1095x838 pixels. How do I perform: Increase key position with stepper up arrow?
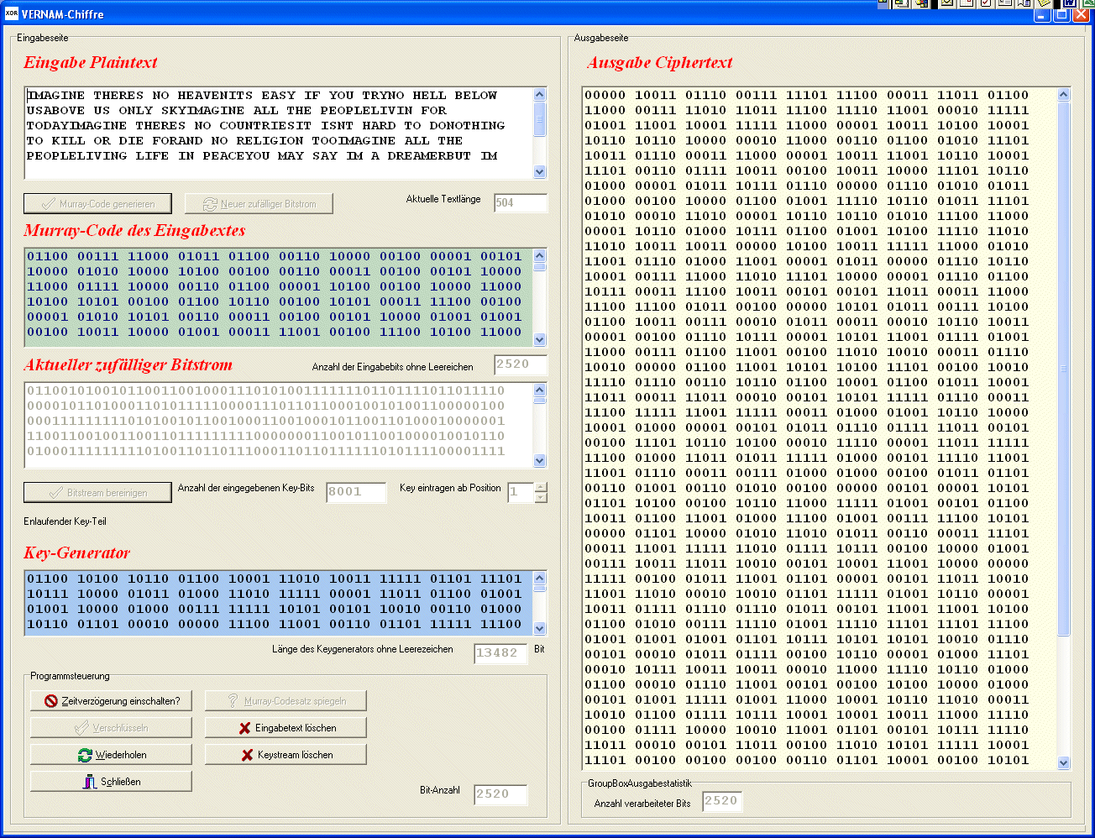(x=541, y=487)
